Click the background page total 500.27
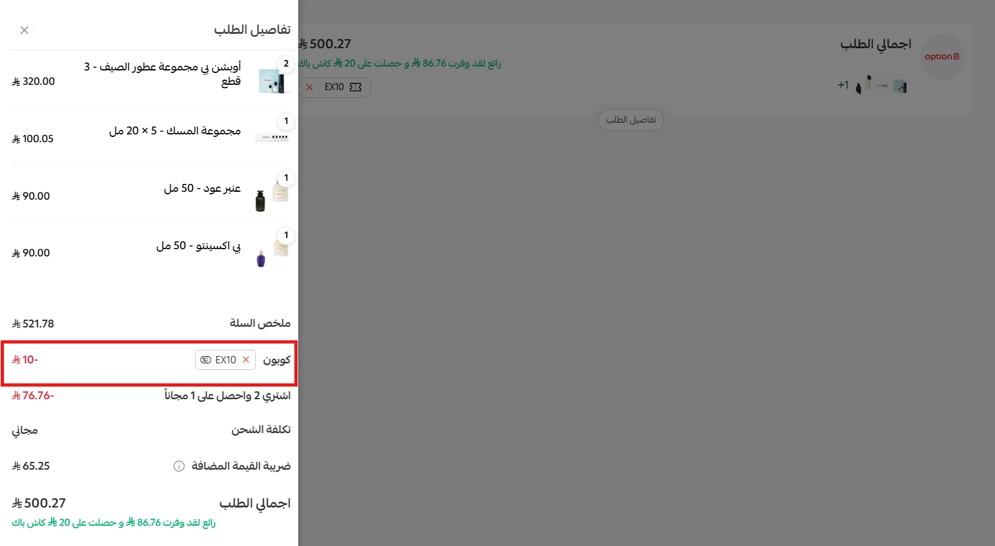 coord(325,44)
